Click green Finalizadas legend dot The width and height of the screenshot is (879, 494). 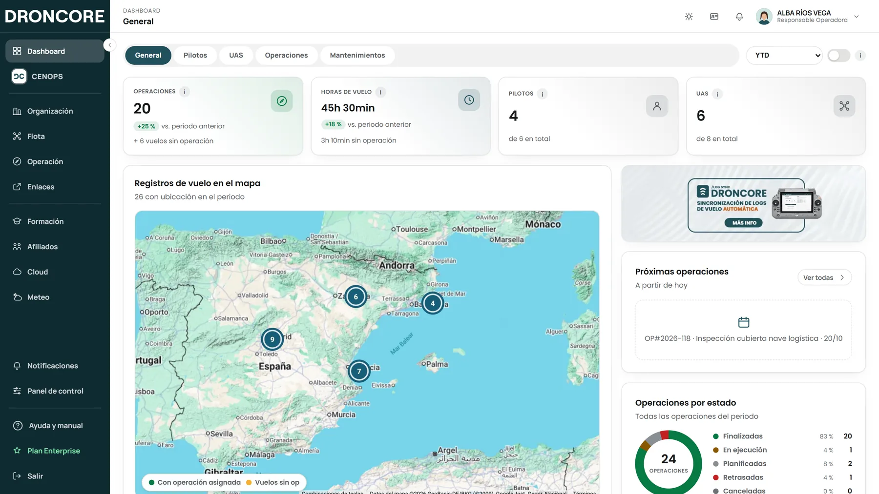pyautogui.click(x=715, y=436)
